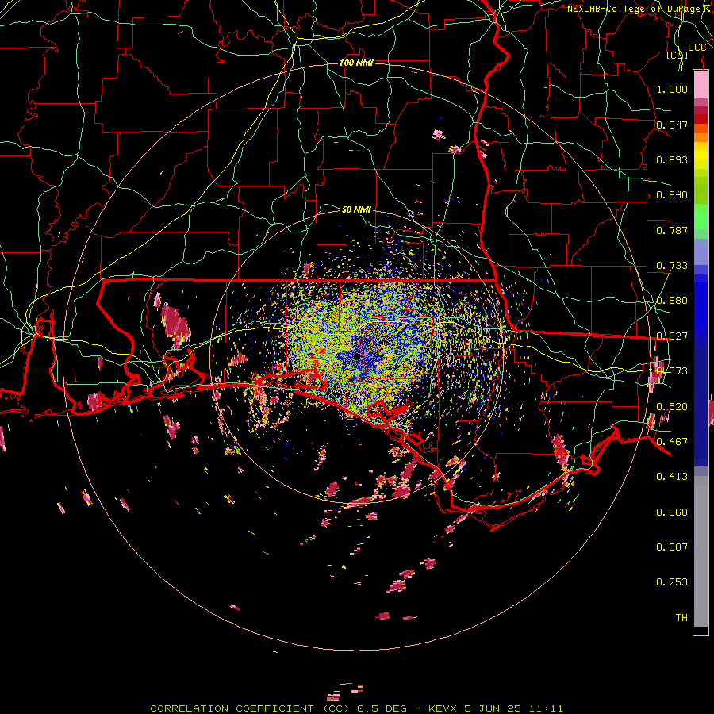This screenshot has height=714, width=714.
Task: Click the bright green segment of the color bar
Action: [701, 217]
